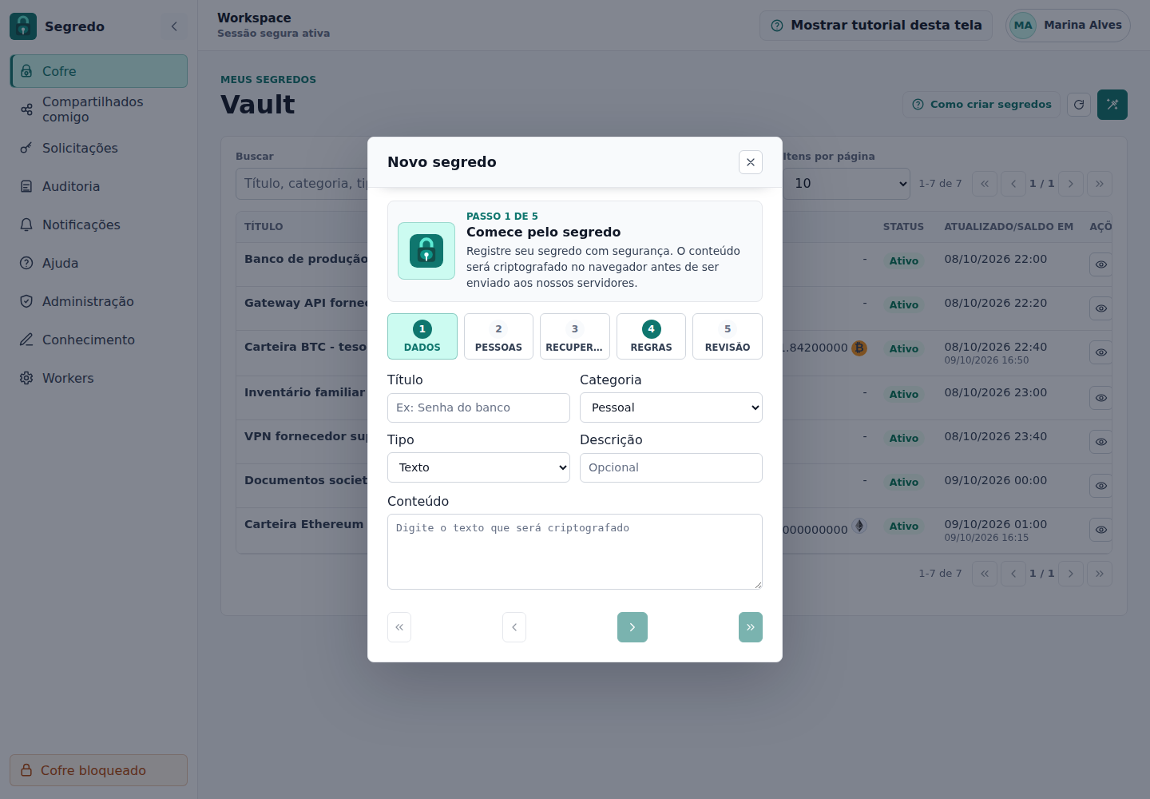This screenshot has height=799, width=1150.
Task: Open Administração in the sidebar
Action: point(99,301)
